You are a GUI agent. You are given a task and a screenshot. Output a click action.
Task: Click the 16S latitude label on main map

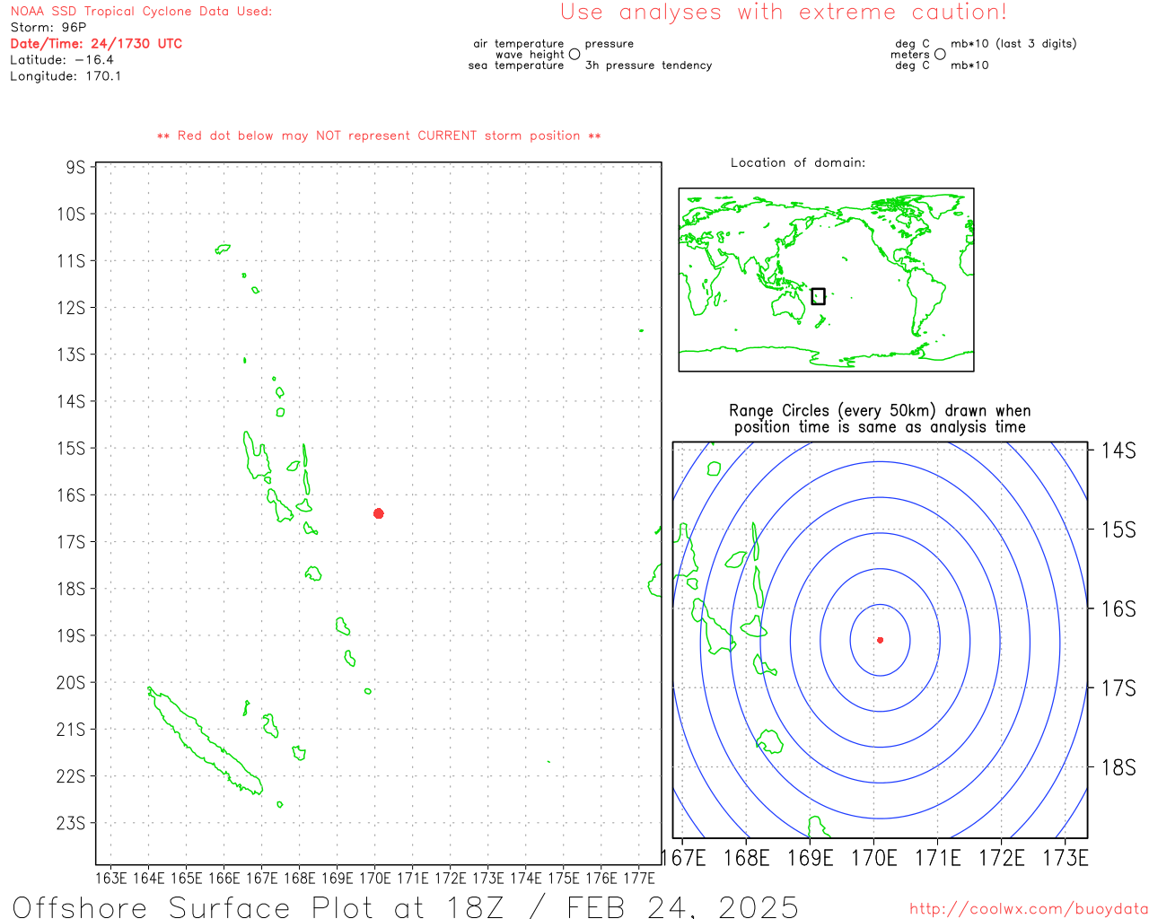click(71, 495)
